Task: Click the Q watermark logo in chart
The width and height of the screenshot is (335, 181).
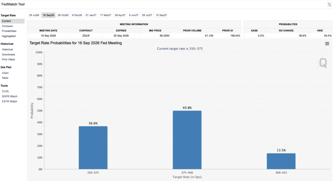Action: tap(323, 63)
